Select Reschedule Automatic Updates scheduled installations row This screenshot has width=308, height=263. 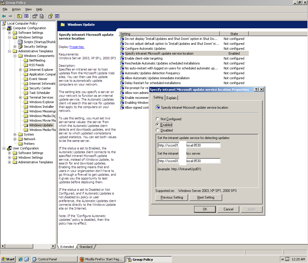(x=184, y=63)
